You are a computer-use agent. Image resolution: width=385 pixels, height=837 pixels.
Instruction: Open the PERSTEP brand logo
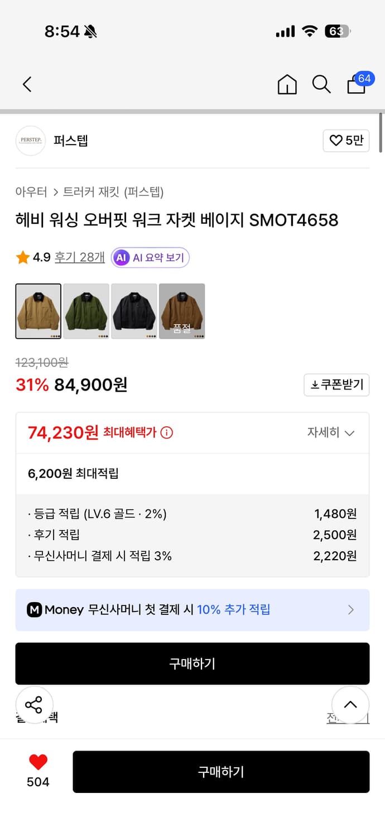click(x=30, y=141)
